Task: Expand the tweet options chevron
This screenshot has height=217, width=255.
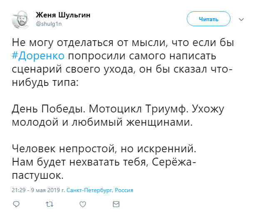Action: (241, 20)
